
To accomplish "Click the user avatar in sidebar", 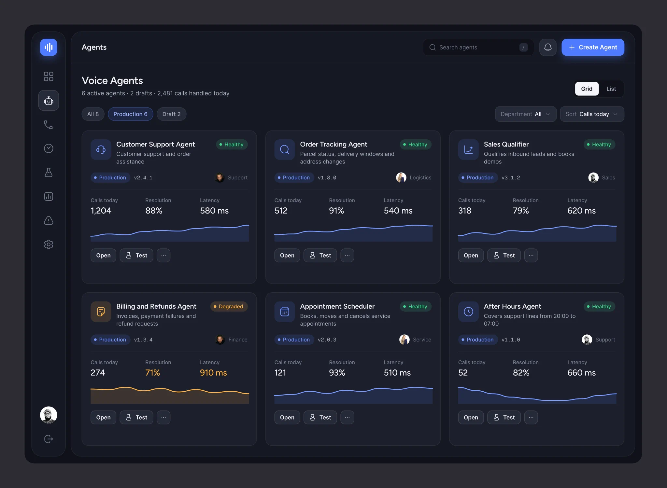I will pos(49,415).
